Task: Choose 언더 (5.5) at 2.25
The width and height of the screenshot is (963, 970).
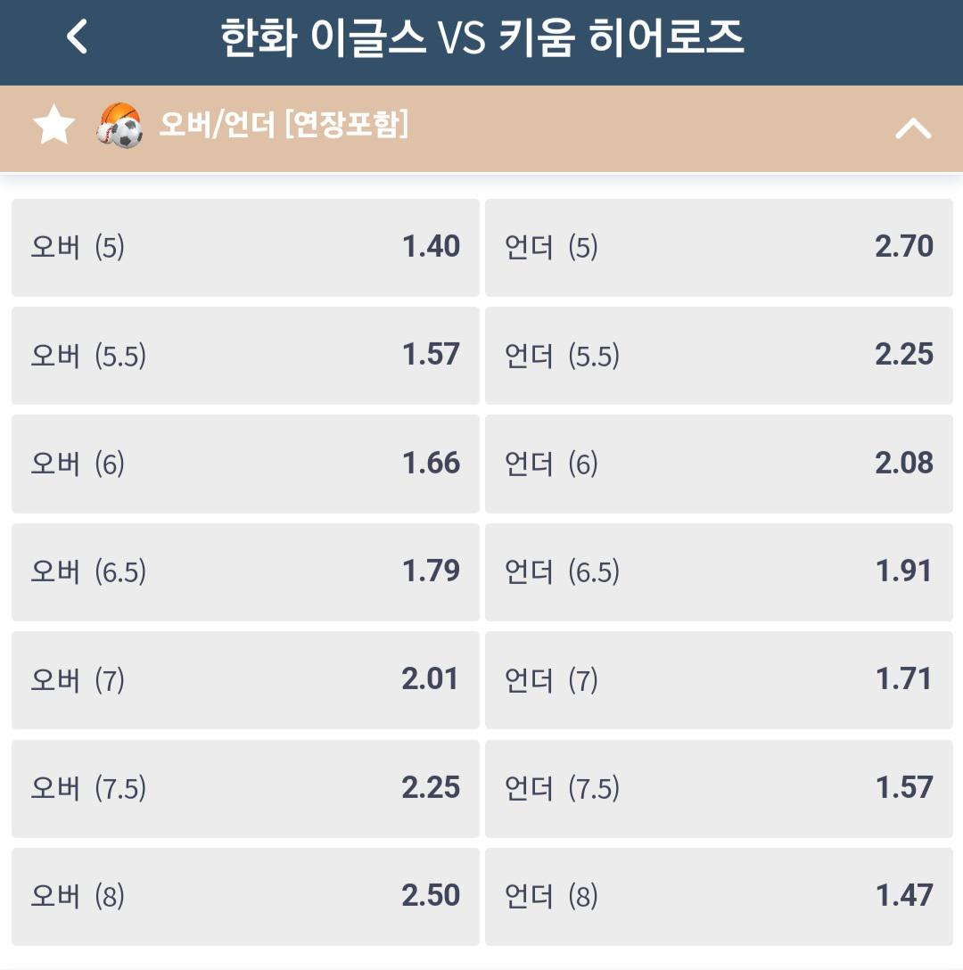Action: pyautogui.click(x=720, y=356)
